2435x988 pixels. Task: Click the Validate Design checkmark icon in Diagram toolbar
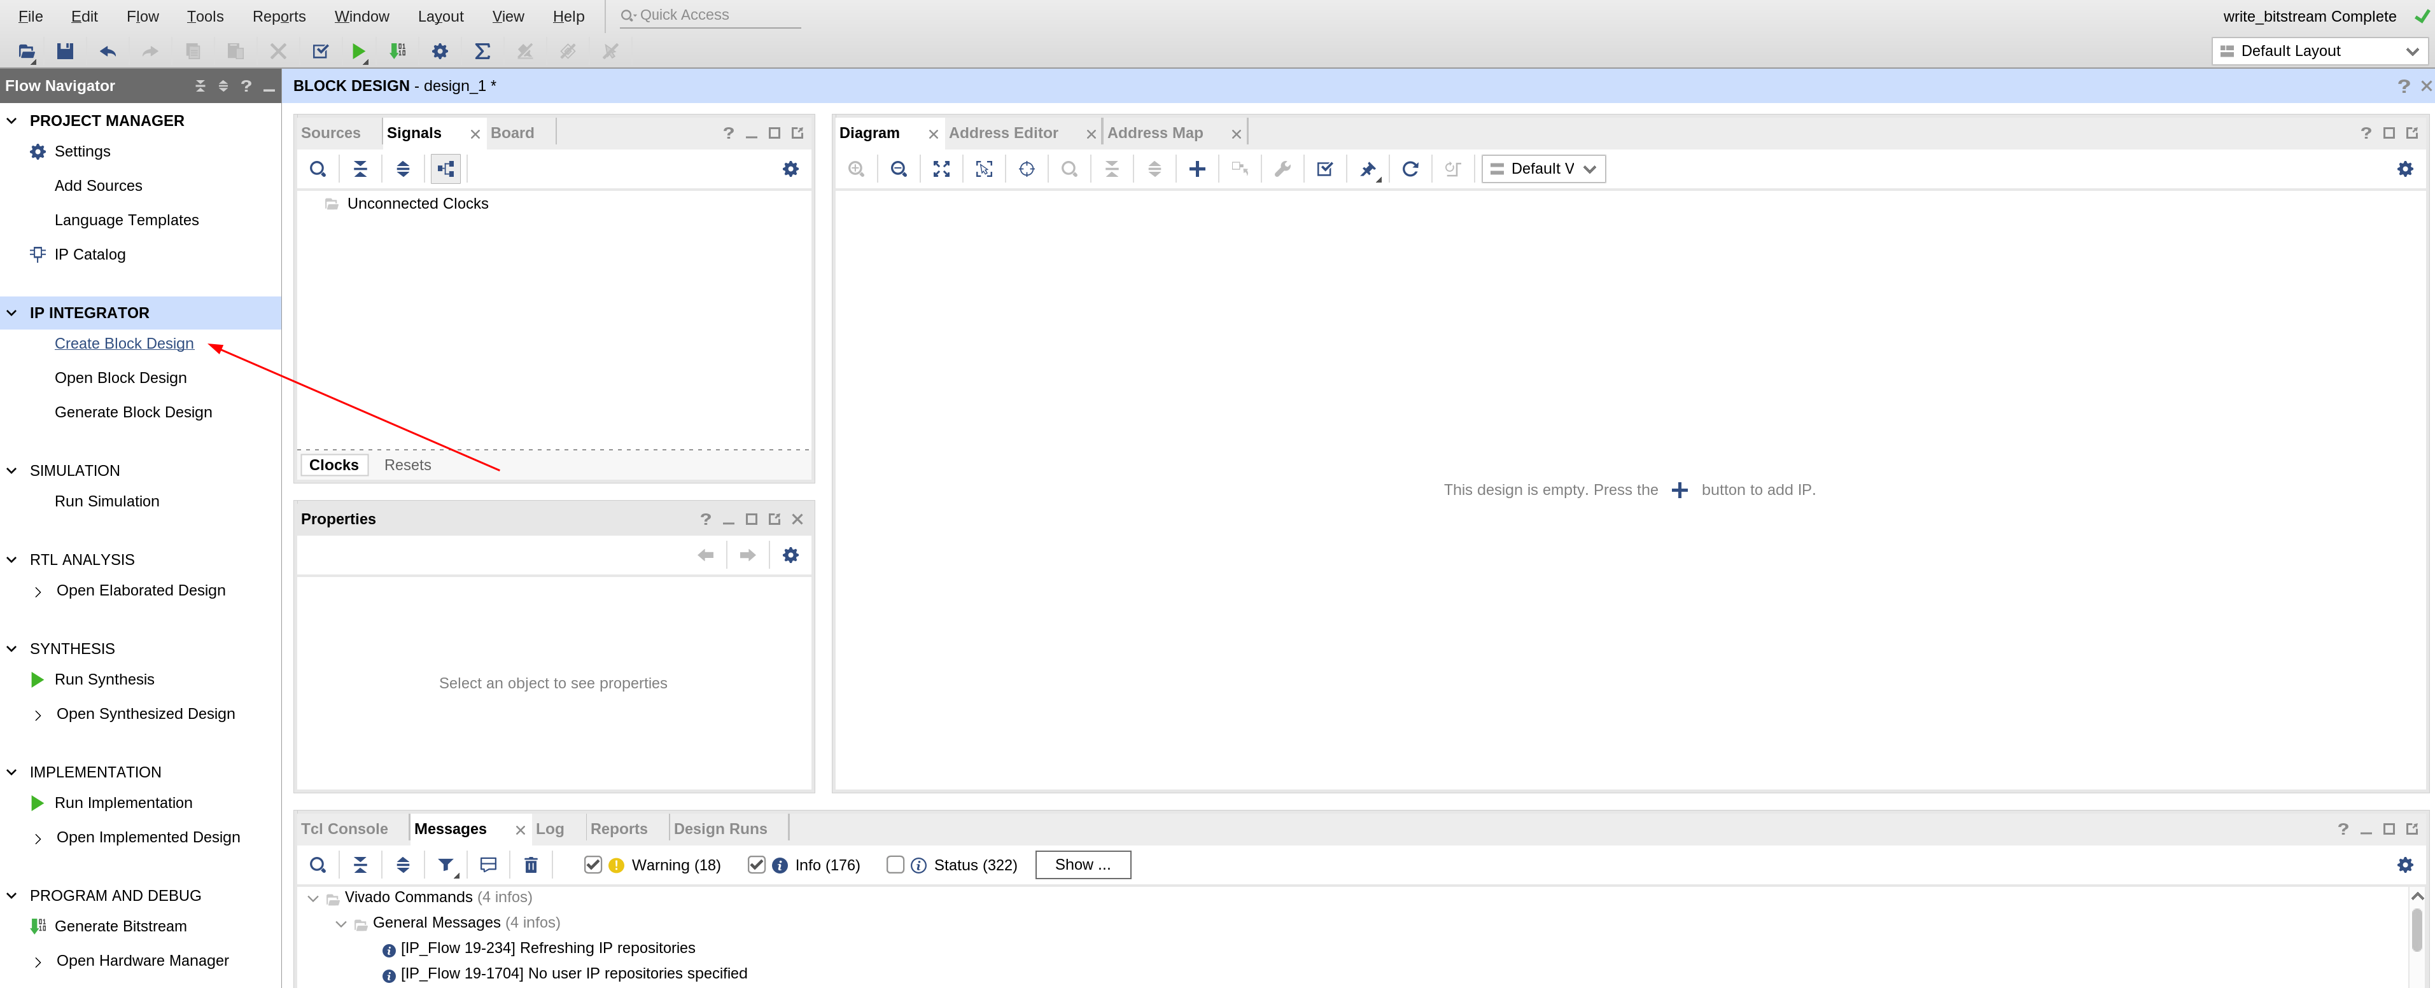click(x=1324, y=169)
